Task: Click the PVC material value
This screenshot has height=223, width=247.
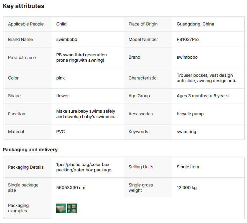Action: tap(61, 132)
